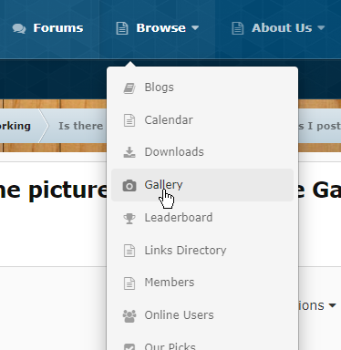The width and height of the screenshot is (341, 350).
Task: Open the options dropdown caret at right
Action: point(332,305)
